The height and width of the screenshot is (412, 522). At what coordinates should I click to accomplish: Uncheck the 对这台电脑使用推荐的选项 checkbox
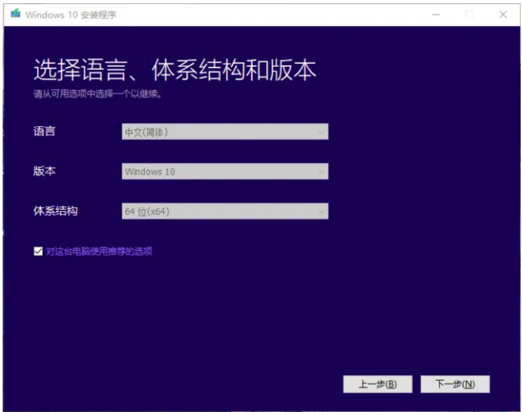38,252
